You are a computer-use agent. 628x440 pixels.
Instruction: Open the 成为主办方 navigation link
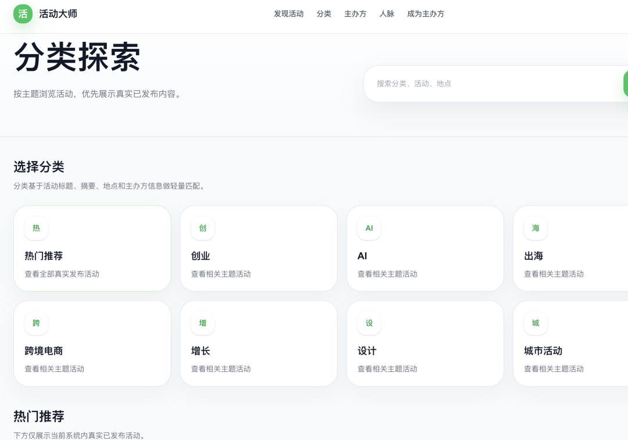426,13
